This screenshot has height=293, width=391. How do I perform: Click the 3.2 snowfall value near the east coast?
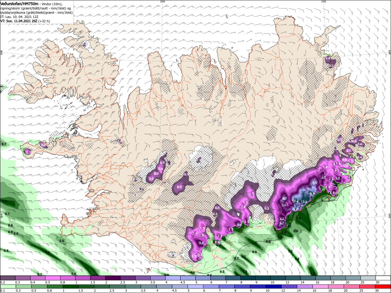coord(338,178)
